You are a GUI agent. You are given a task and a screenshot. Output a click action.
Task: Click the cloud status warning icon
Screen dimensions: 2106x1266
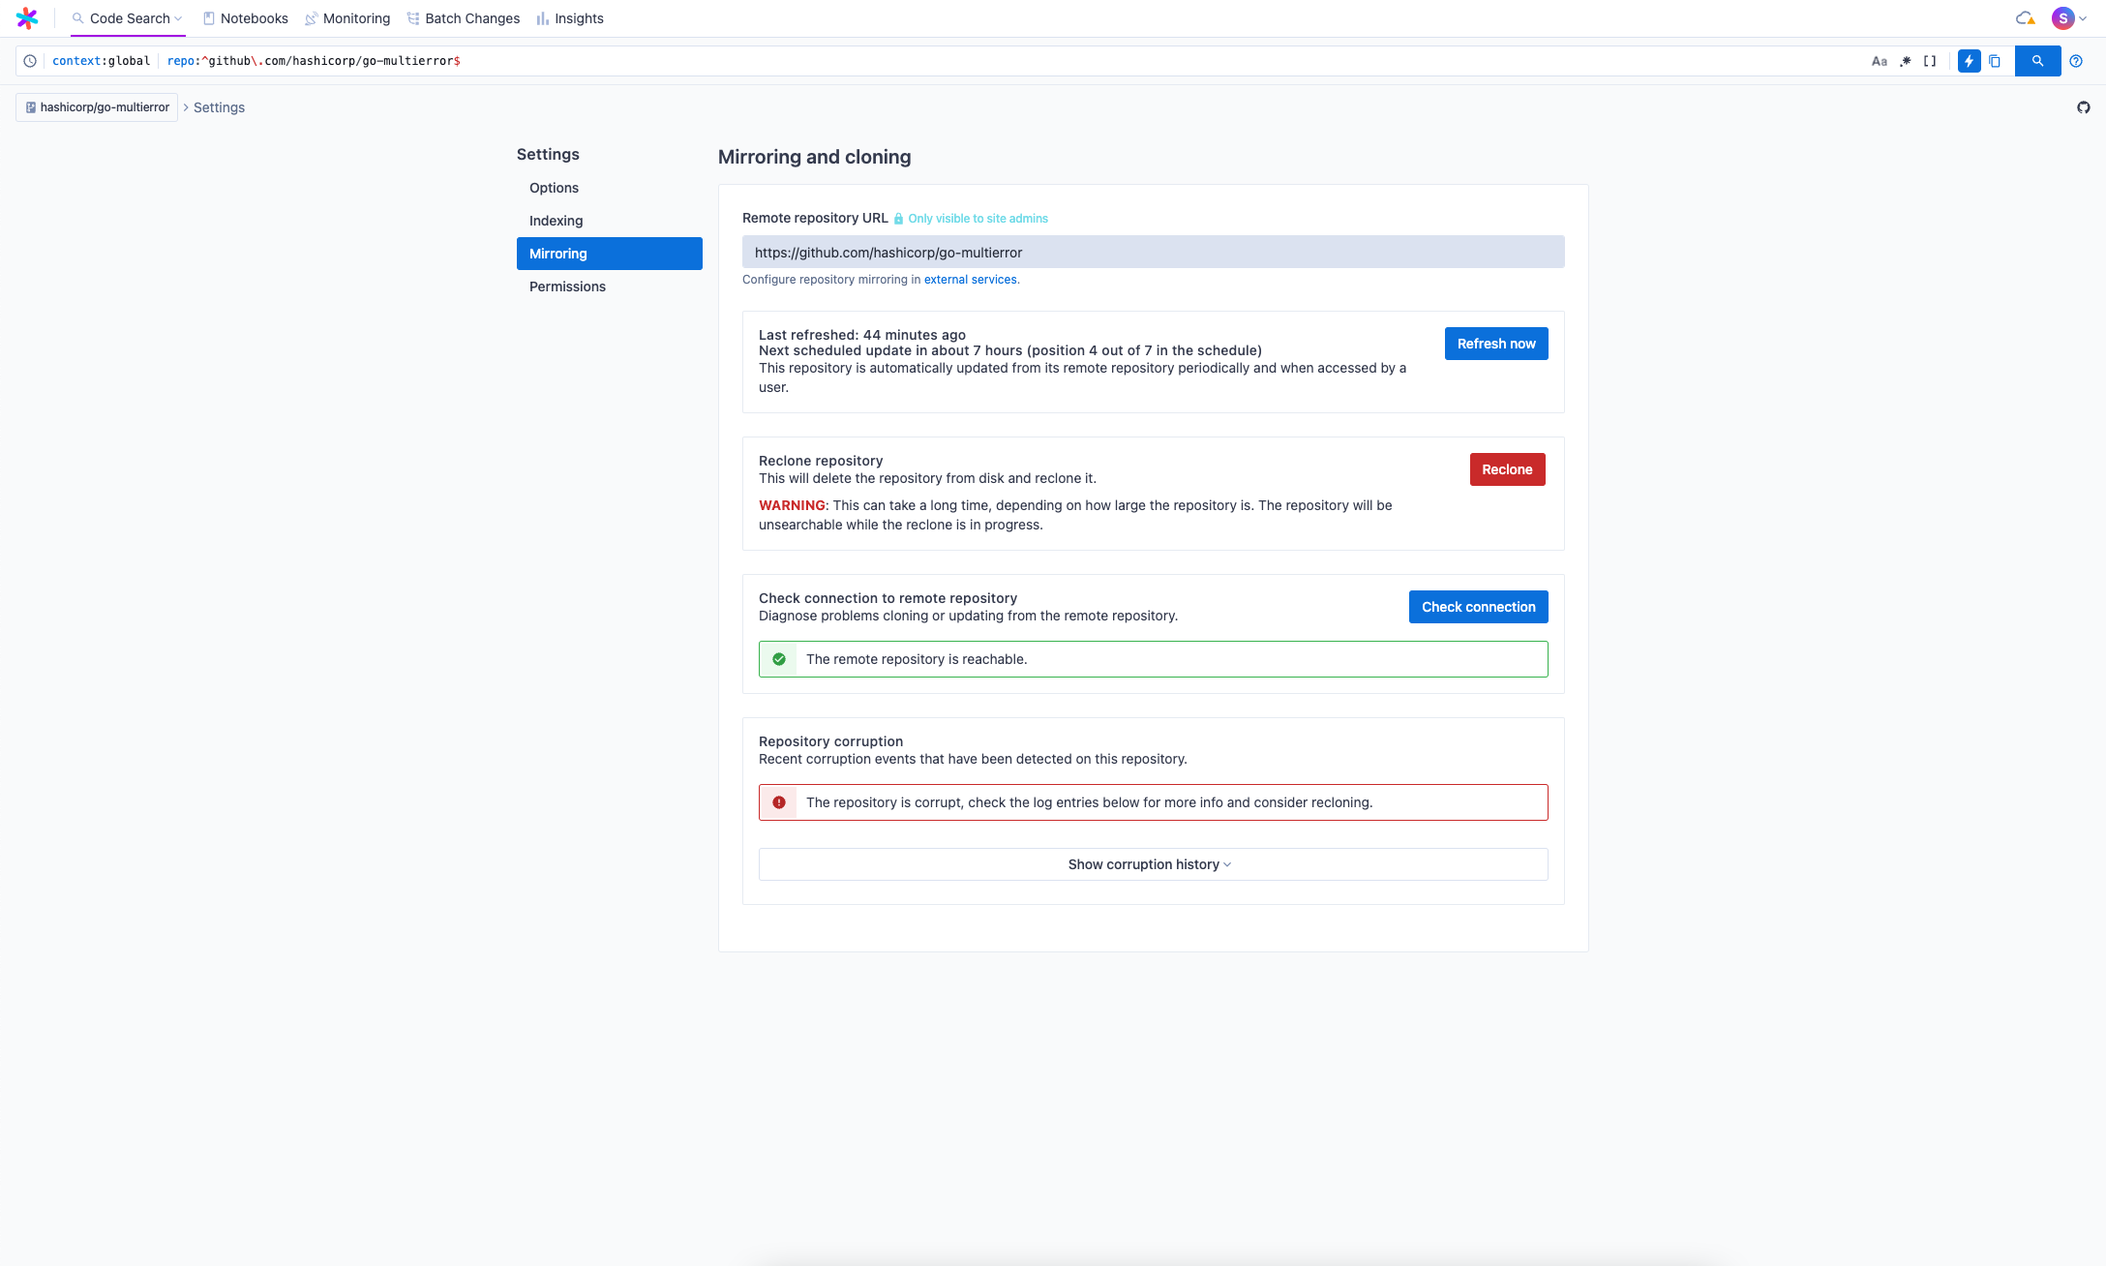[x=2025, y=18]
